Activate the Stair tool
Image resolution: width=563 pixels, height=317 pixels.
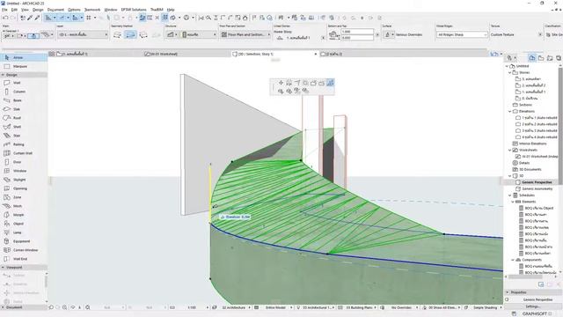click(24, 136)
